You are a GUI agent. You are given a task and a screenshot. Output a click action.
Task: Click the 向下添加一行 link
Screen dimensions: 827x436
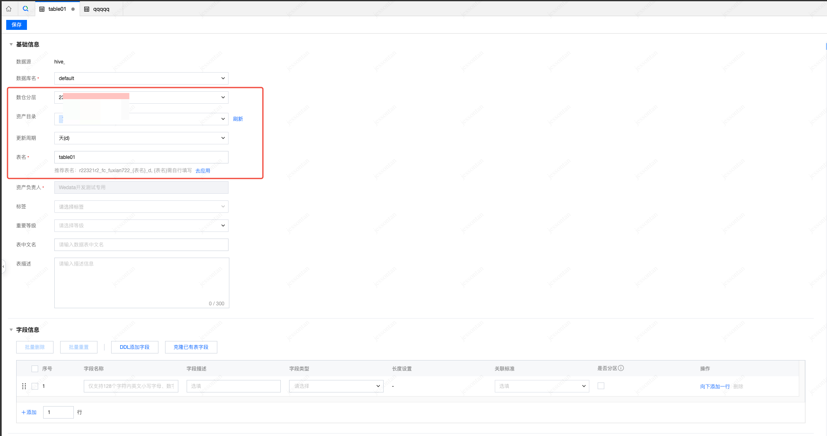tap(715, 387)
